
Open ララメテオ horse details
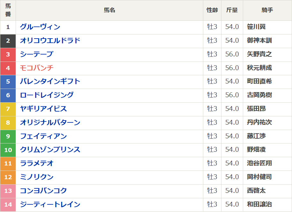(x=36, y=163)
